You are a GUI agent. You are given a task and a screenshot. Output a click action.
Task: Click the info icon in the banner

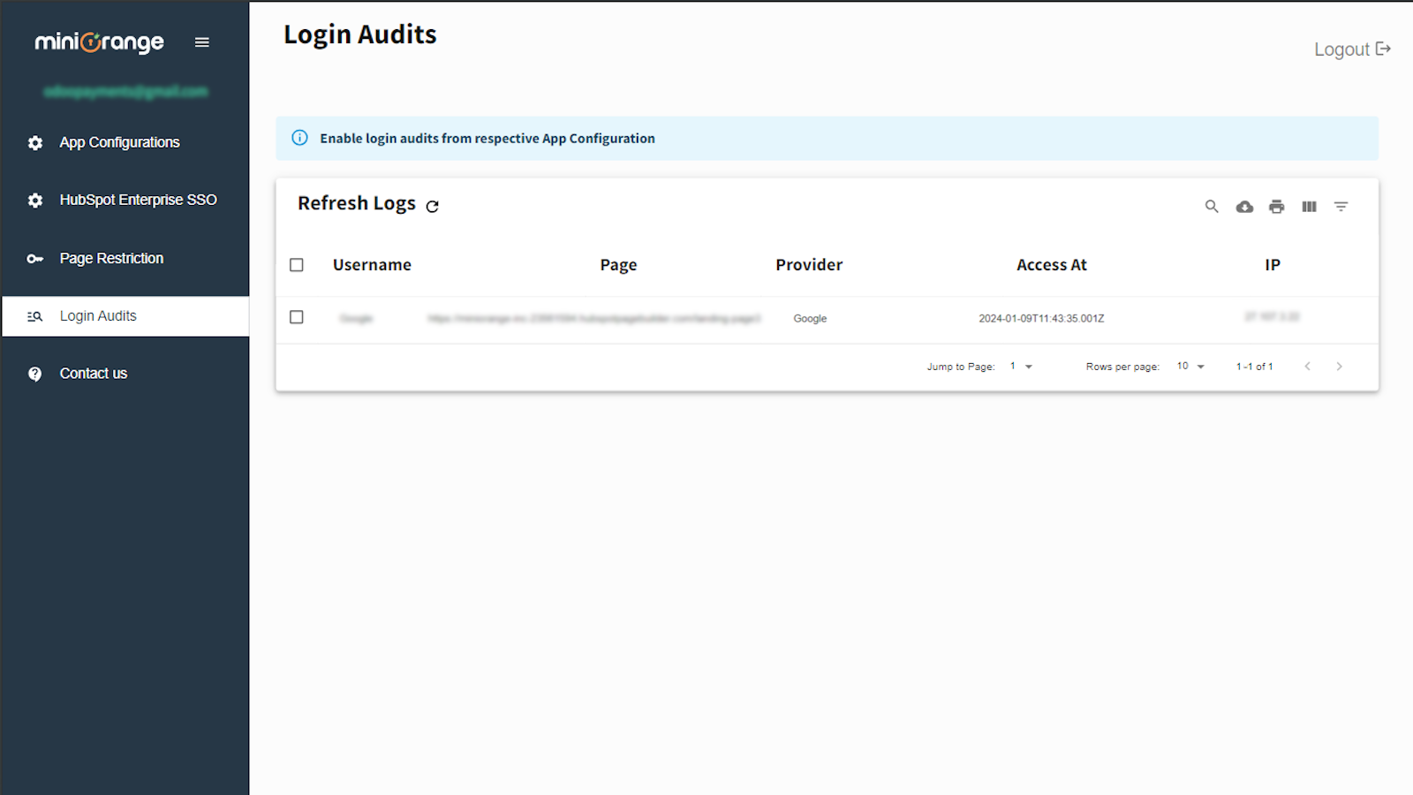pyautogui.click(x=300, y=138)
